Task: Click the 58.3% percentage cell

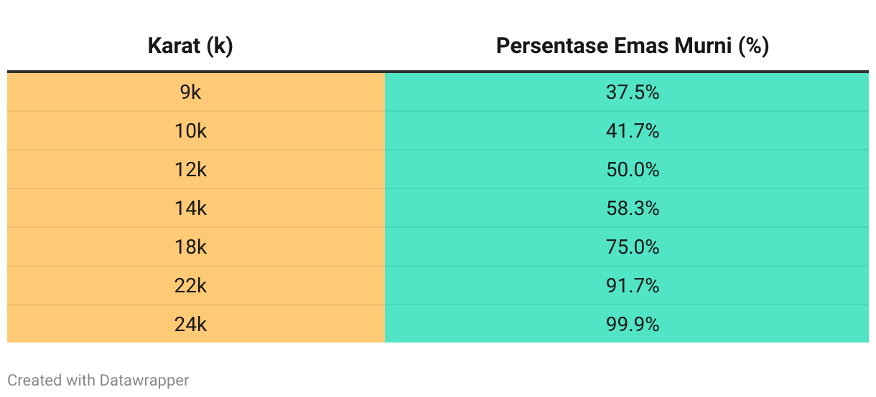Action: pos(627,209)
